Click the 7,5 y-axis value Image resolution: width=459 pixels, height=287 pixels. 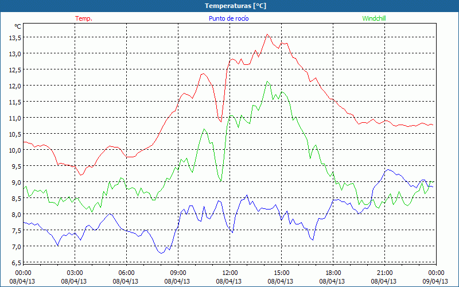tap(16, 231)
